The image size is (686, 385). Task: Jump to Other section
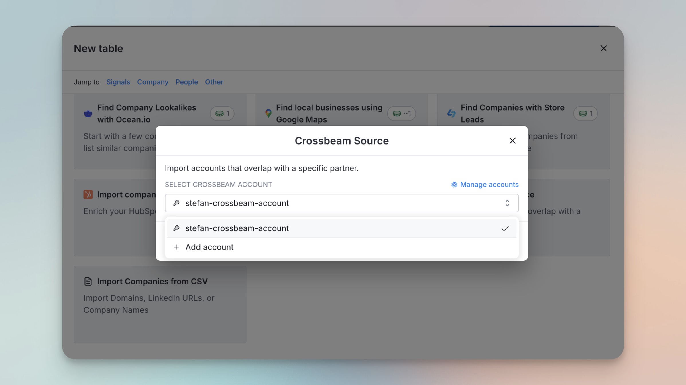(214, 82)
